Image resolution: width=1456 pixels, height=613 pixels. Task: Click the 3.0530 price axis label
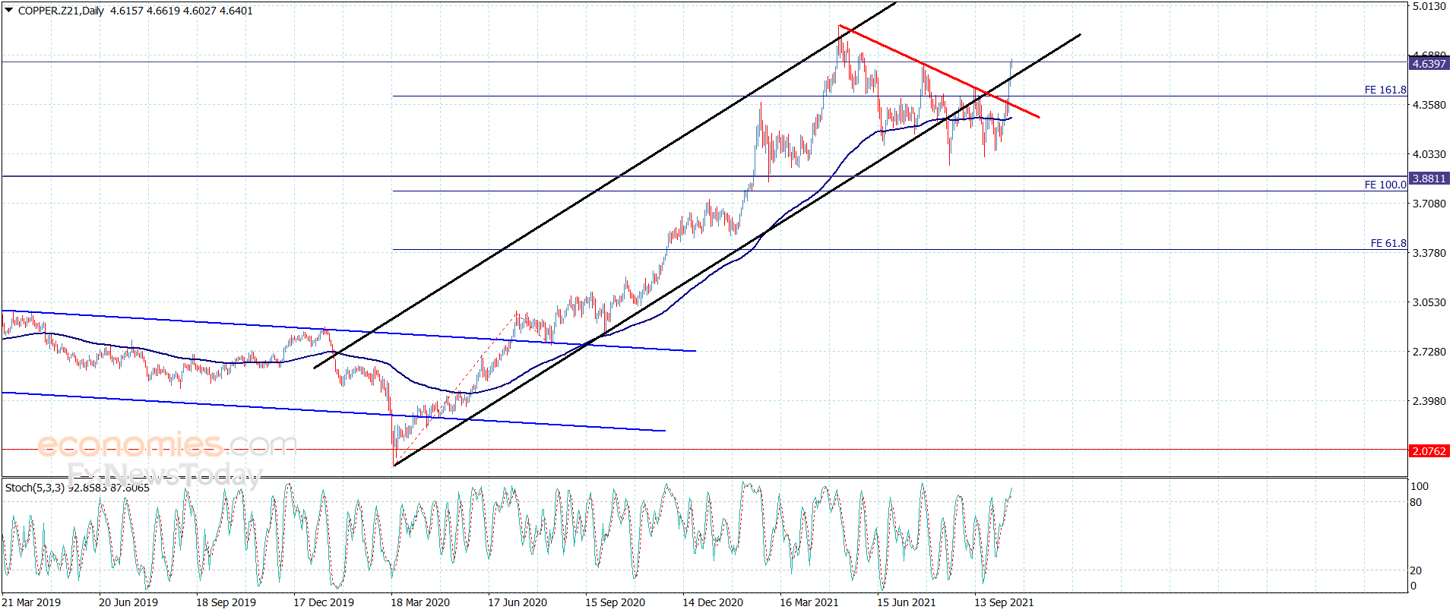click(1429, 302)
